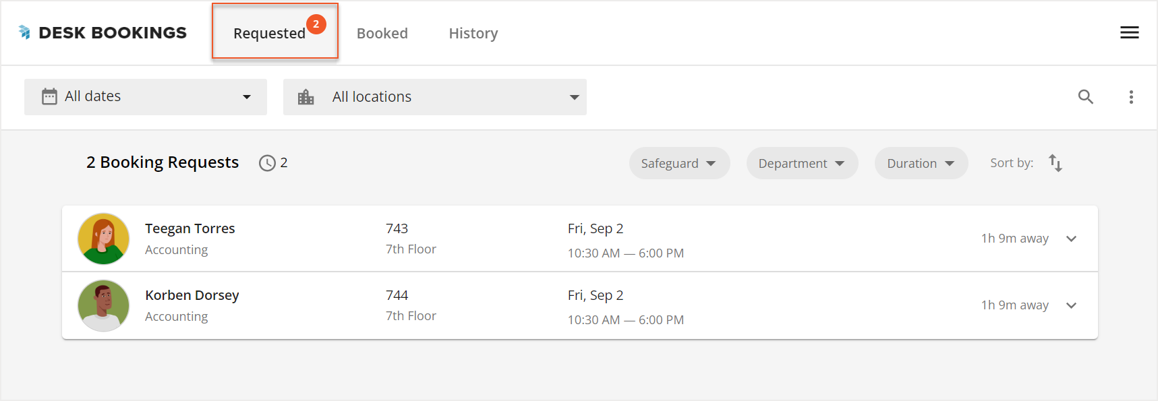Open the Duration filter dropdown
The width and height of the screenshot is (1158, 401).
(x=921, y=162)
